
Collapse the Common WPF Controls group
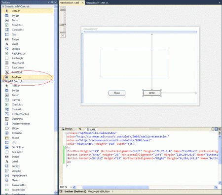3,6
